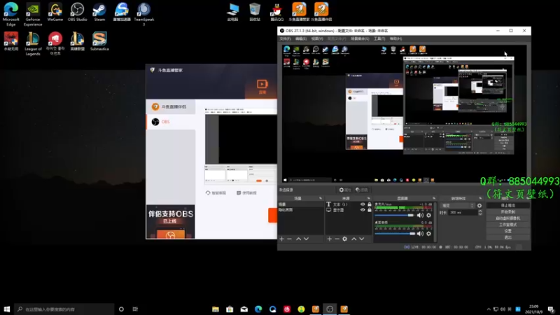The height and width of the screenshot is (315, 560).
Task: Open the View menu in OBS
Action: pos(317,38)
